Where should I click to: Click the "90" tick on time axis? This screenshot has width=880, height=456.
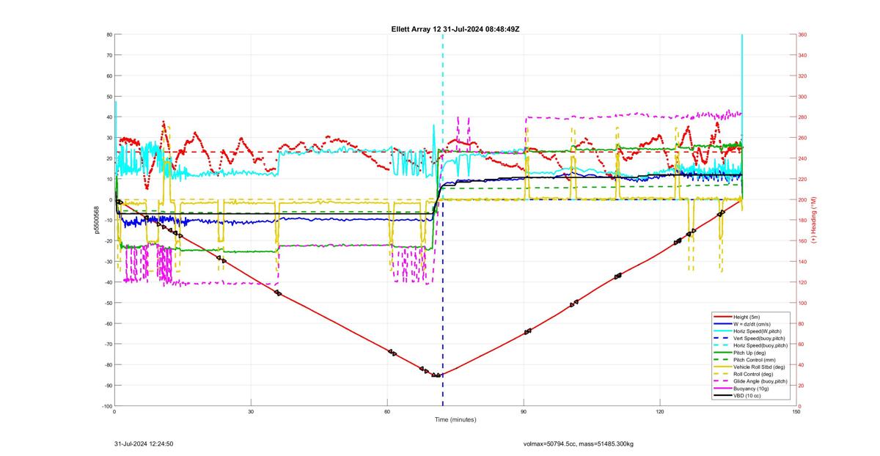pos(524,412)
